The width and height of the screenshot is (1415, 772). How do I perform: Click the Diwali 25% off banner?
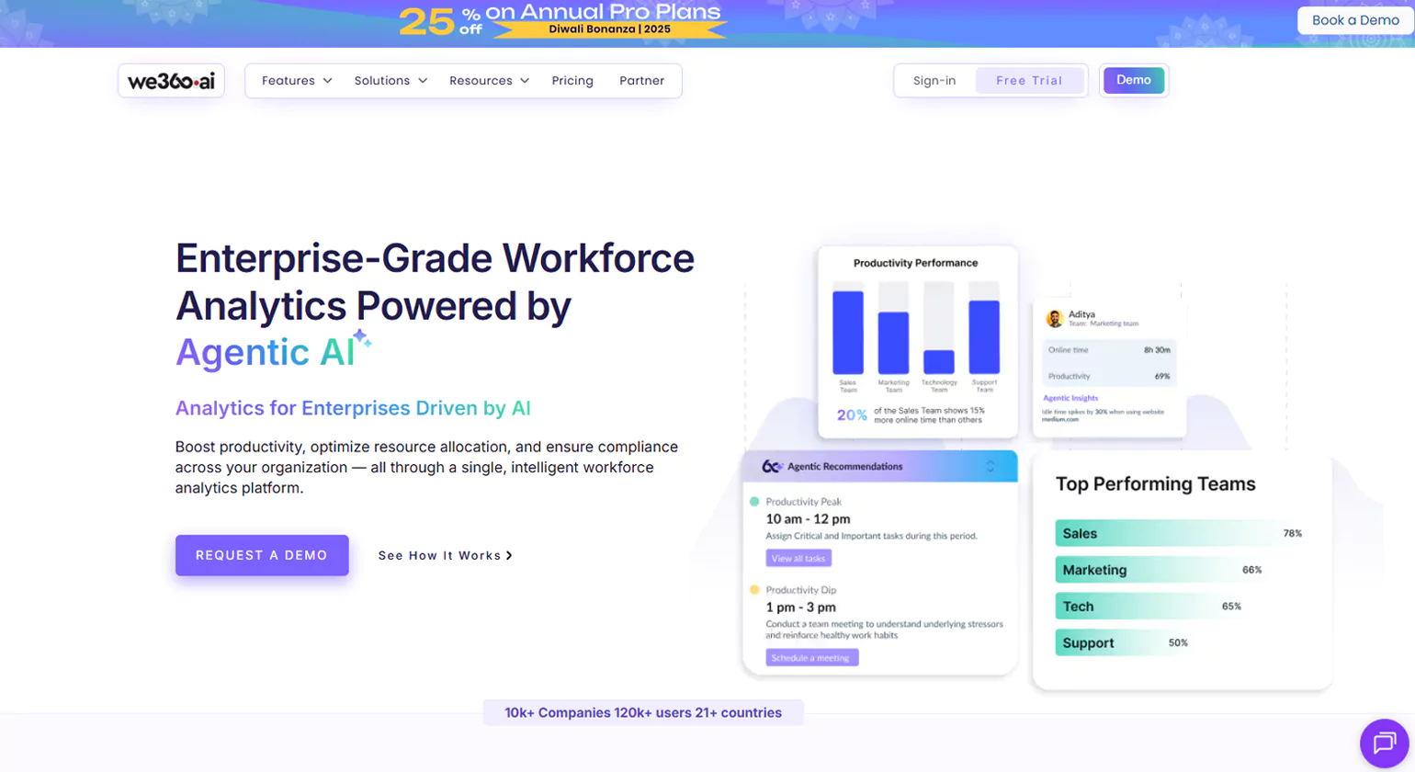coord(563,21)
